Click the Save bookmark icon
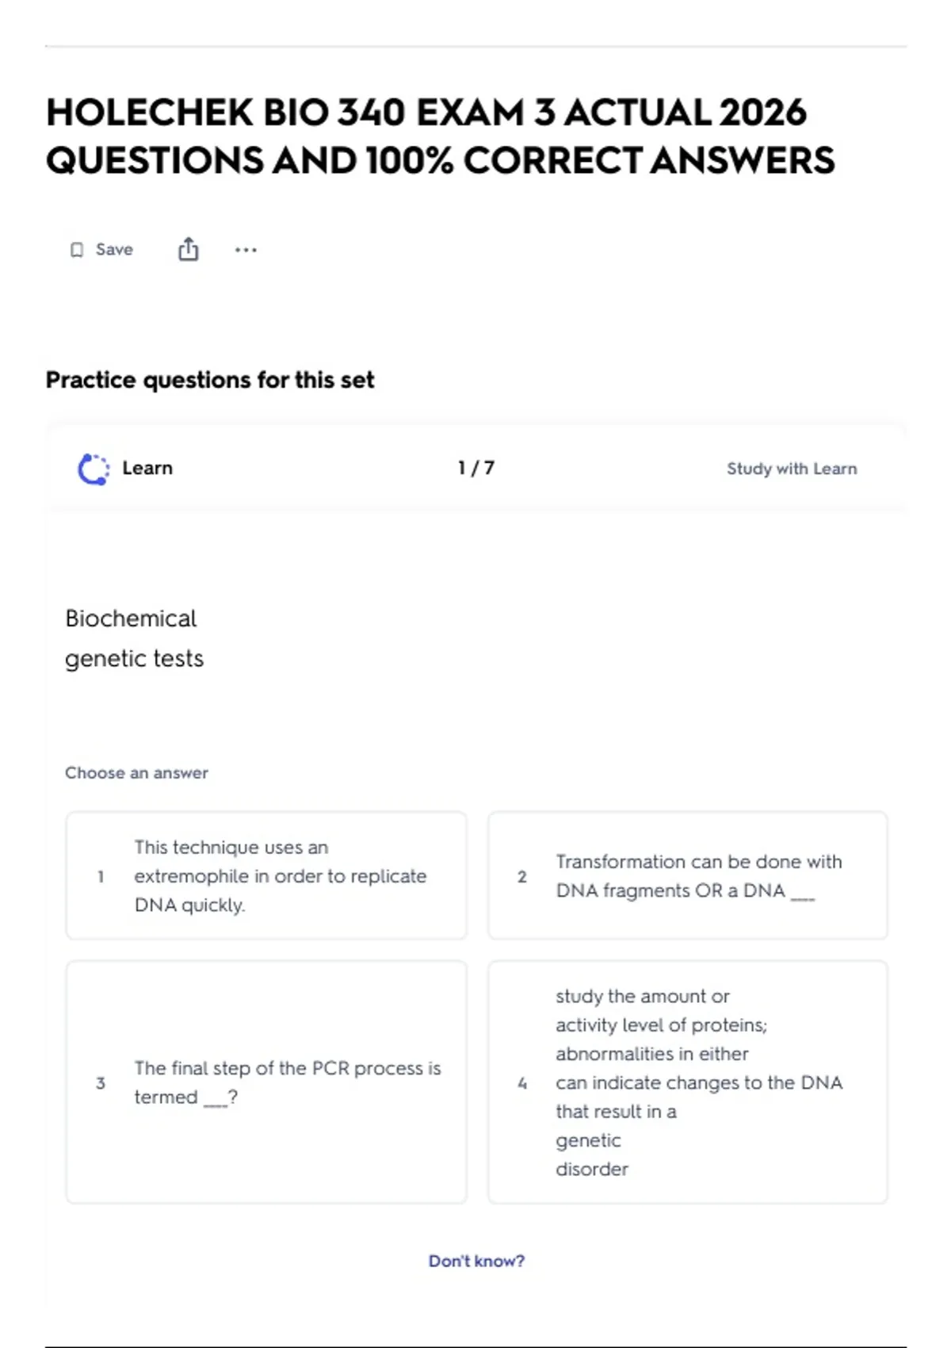The image size is (951, 1348). 77,250
